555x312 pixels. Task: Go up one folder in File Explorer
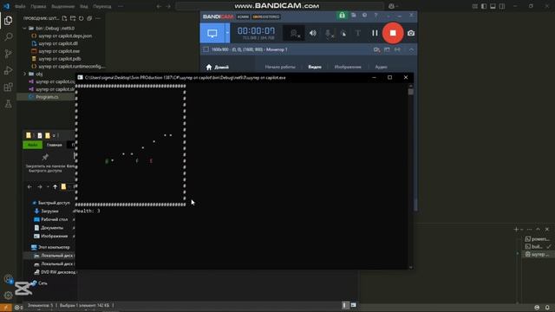pos(55,187)
